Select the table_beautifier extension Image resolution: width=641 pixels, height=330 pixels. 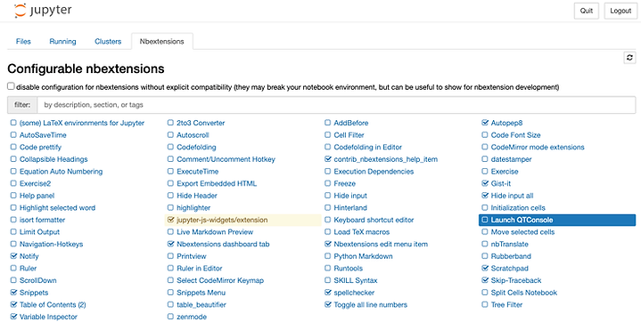[201, 305]
